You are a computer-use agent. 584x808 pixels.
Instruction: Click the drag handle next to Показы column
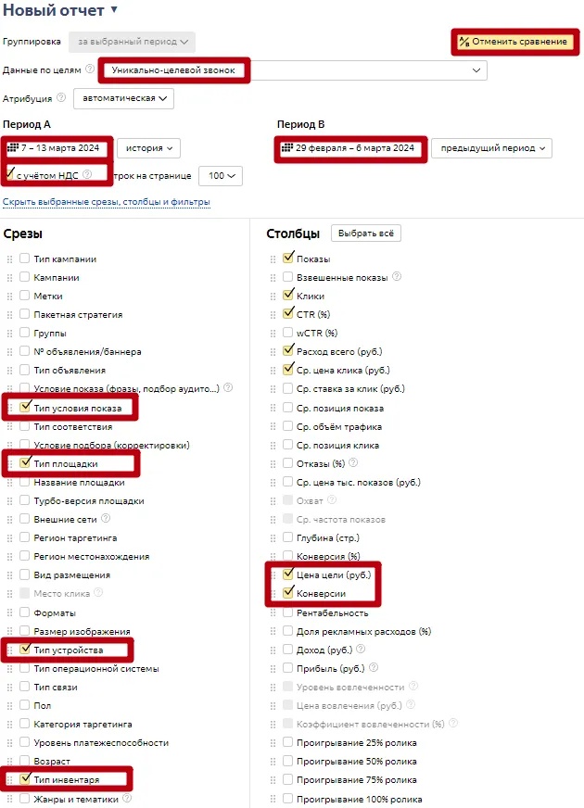pos(273,259)
